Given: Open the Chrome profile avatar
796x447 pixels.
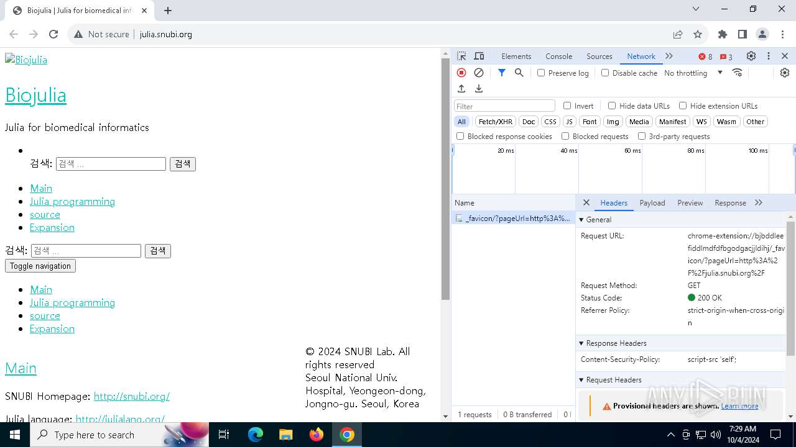Looking at the screenshot, I should tap(762, 34).
